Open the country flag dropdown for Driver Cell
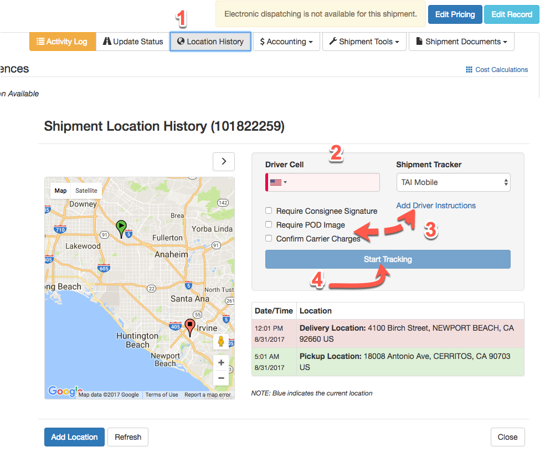The image size is (545, 452). click(276, 182)
